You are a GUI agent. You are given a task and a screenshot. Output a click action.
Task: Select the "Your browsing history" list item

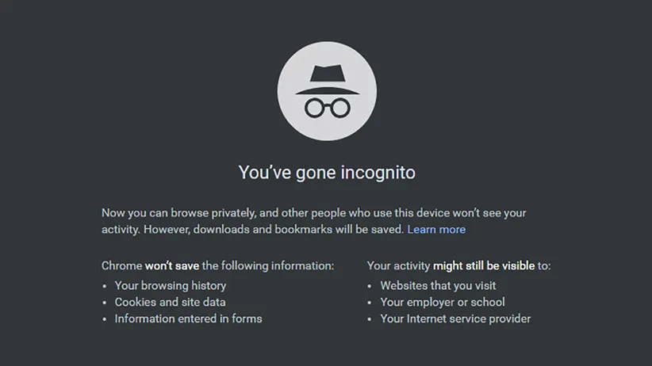[170, 285]
